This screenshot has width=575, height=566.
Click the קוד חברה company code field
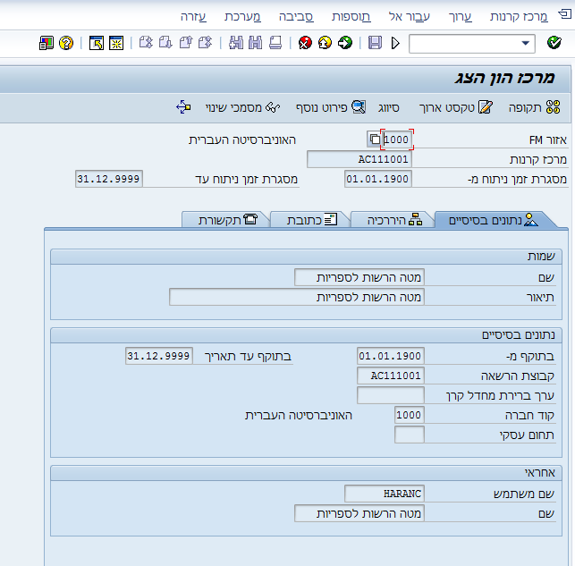point(410,415)
